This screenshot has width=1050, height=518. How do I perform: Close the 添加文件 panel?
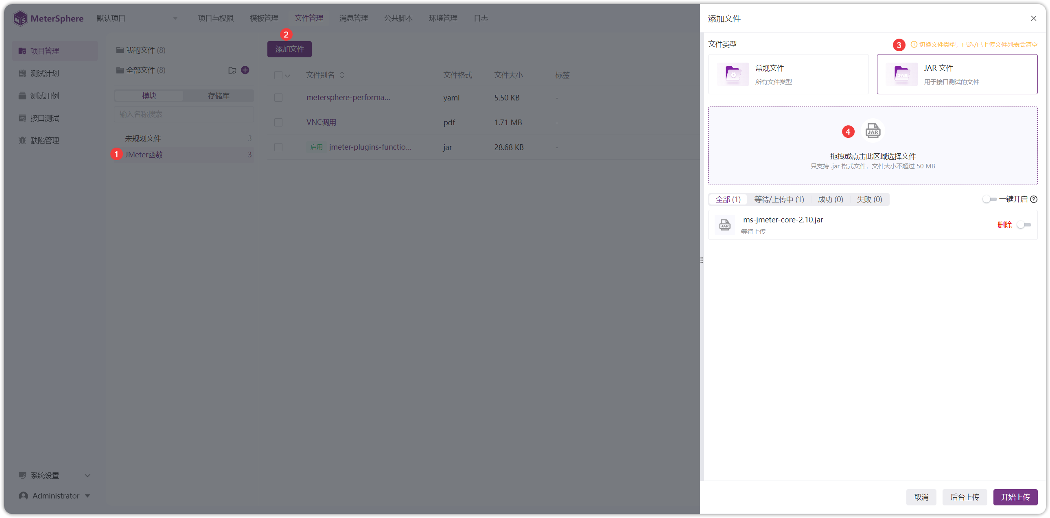(1033, 18)
